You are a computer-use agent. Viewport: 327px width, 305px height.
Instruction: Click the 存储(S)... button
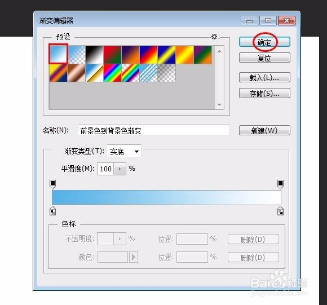point(264,93)
